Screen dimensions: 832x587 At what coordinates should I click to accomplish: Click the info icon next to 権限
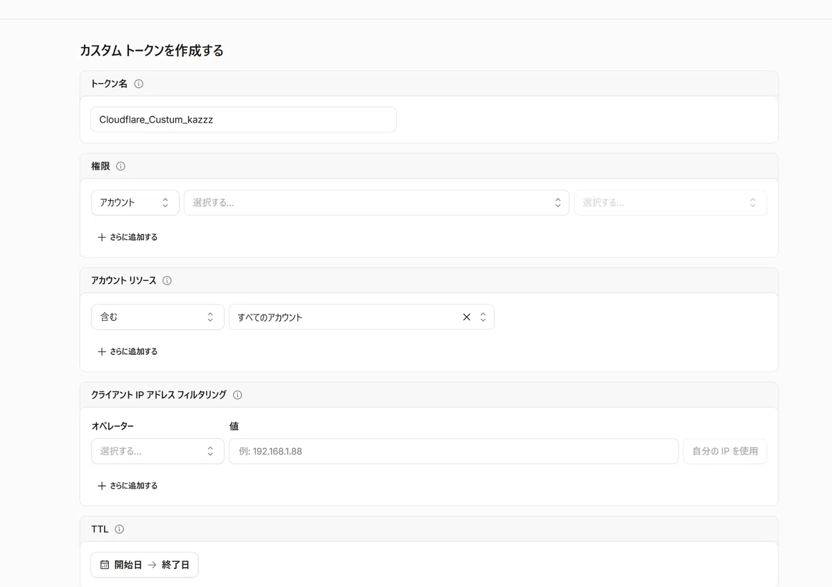pyautogui.click(x=121, y=166)
